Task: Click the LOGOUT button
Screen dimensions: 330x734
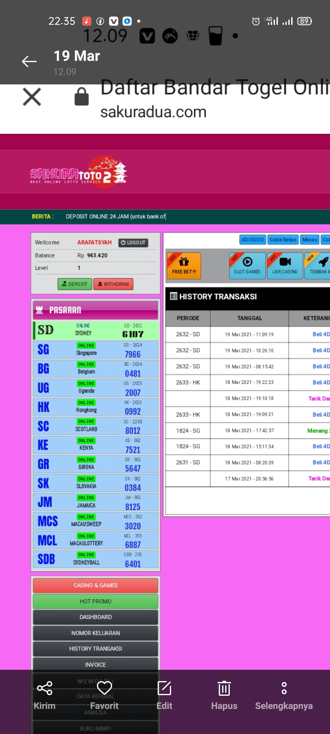Action: 133,243
